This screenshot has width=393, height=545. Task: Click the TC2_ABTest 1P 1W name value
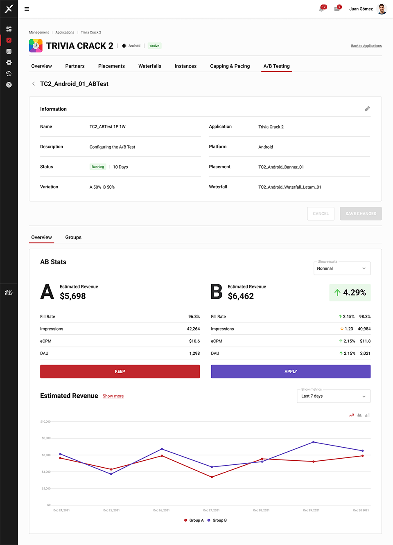[108, 127]
